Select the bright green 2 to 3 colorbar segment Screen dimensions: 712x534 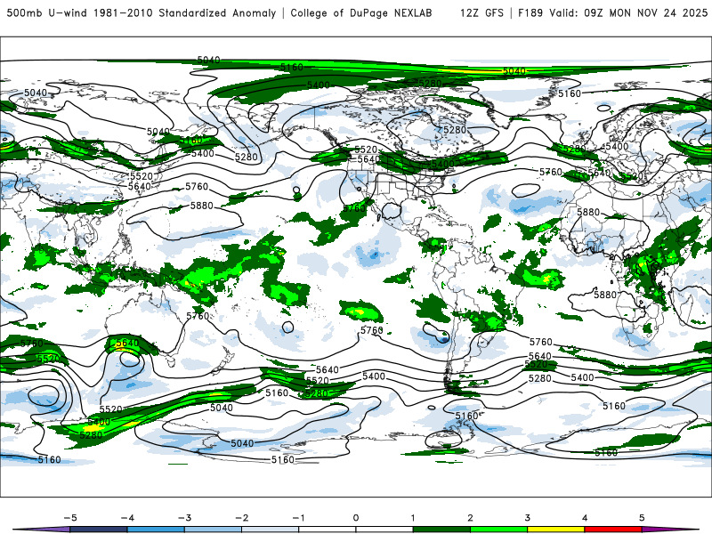tap(498, 530)
